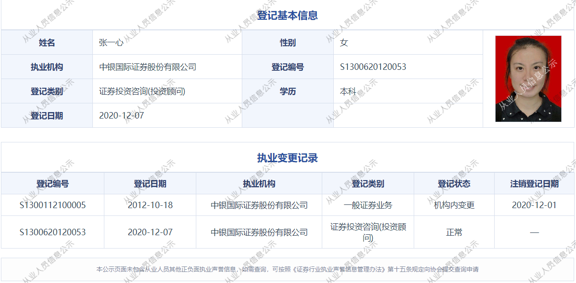Viewport: 576px width, 283px height.
Task: Click the 2012-10-18 registration date cell
Action: [150, 205]
